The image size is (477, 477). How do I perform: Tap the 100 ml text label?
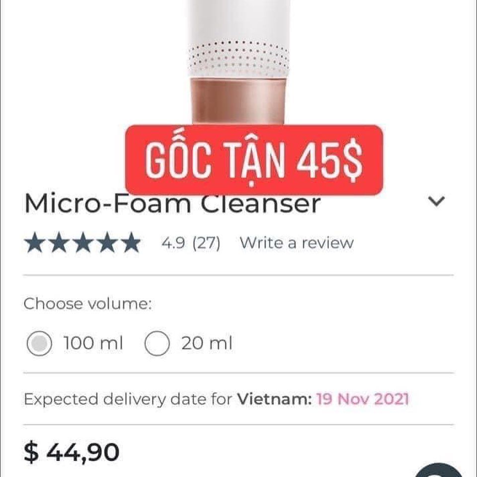[x=93, y=343]
